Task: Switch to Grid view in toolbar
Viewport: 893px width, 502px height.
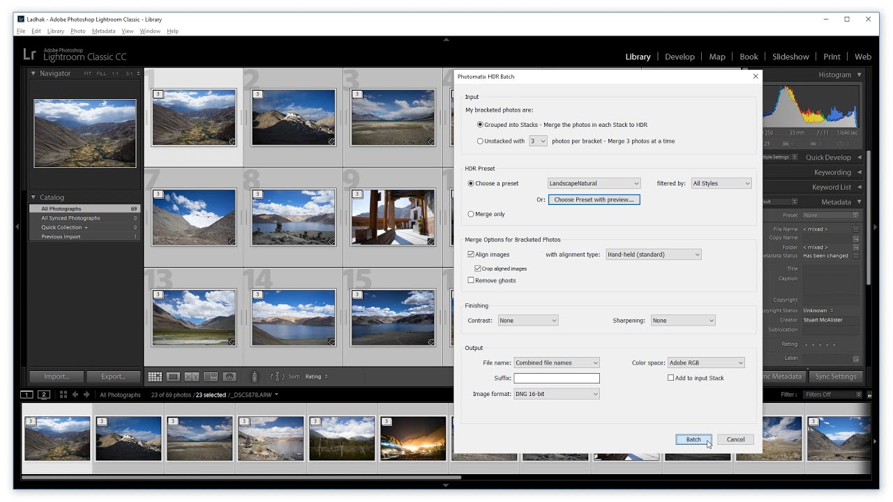Action: point(155,376)
